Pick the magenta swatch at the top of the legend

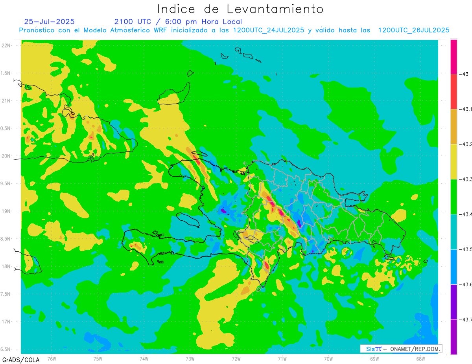454,57
